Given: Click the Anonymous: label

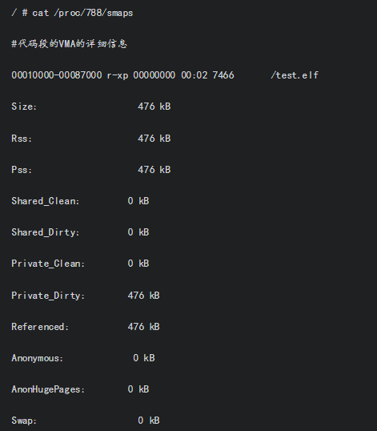Looking at the screenshot, I should pos(38,358).
